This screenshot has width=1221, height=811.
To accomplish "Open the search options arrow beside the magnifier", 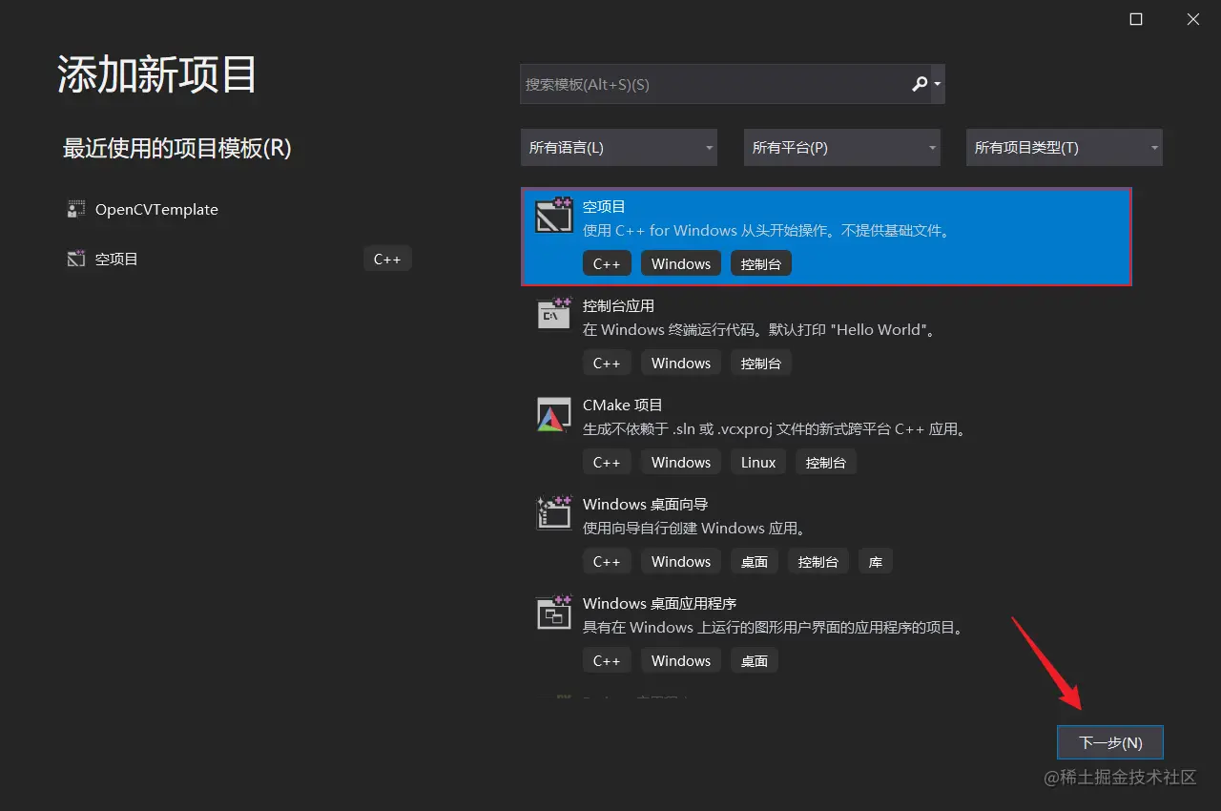I will [938, 84].
